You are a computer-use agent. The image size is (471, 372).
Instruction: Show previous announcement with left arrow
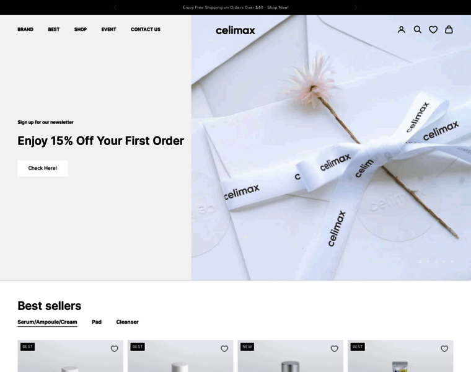(115, 7)
